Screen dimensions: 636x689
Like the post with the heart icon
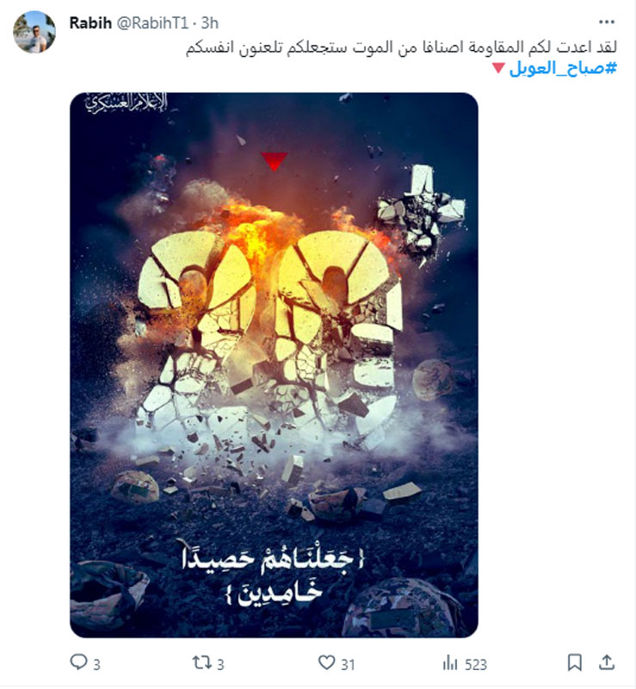pyautogui.click(x=326, y=662)
